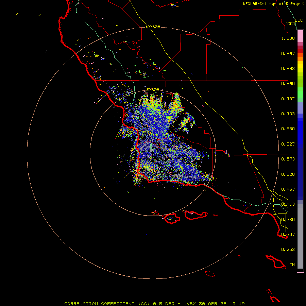Click the [CC] legend unit label
306x306 pixels.
(290, 23)
